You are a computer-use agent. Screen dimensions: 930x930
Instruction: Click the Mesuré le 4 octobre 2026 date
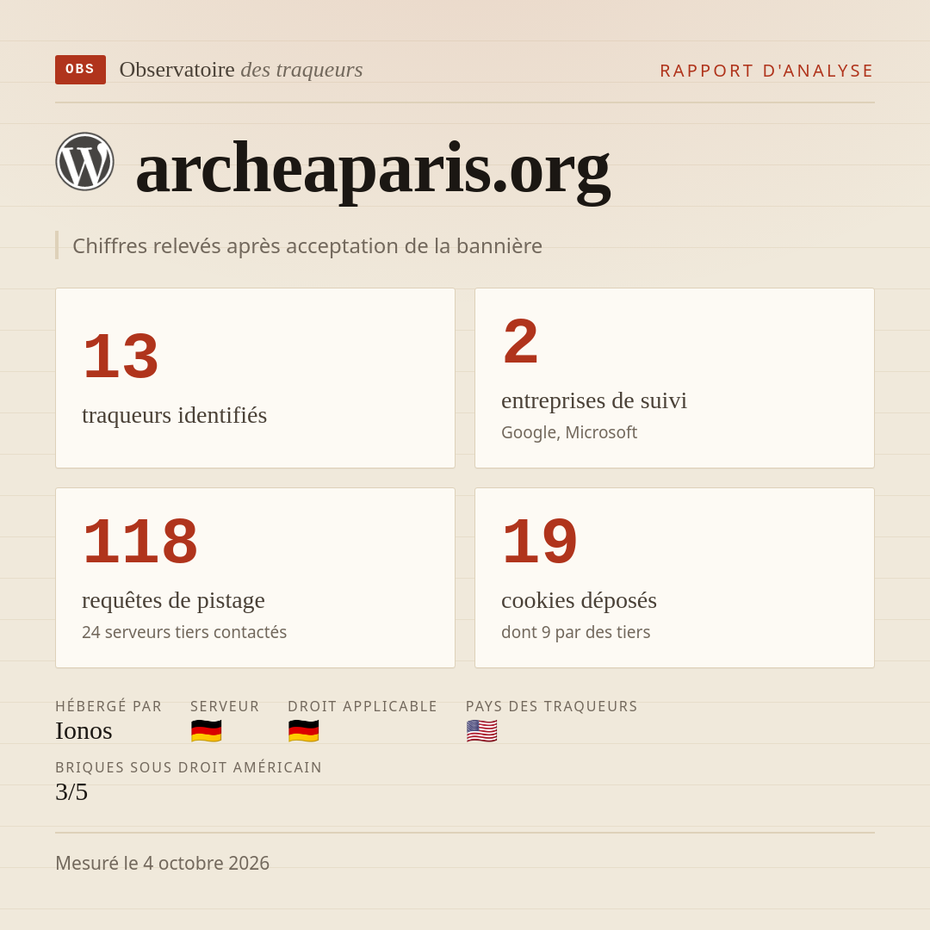(x=163, y=863)
